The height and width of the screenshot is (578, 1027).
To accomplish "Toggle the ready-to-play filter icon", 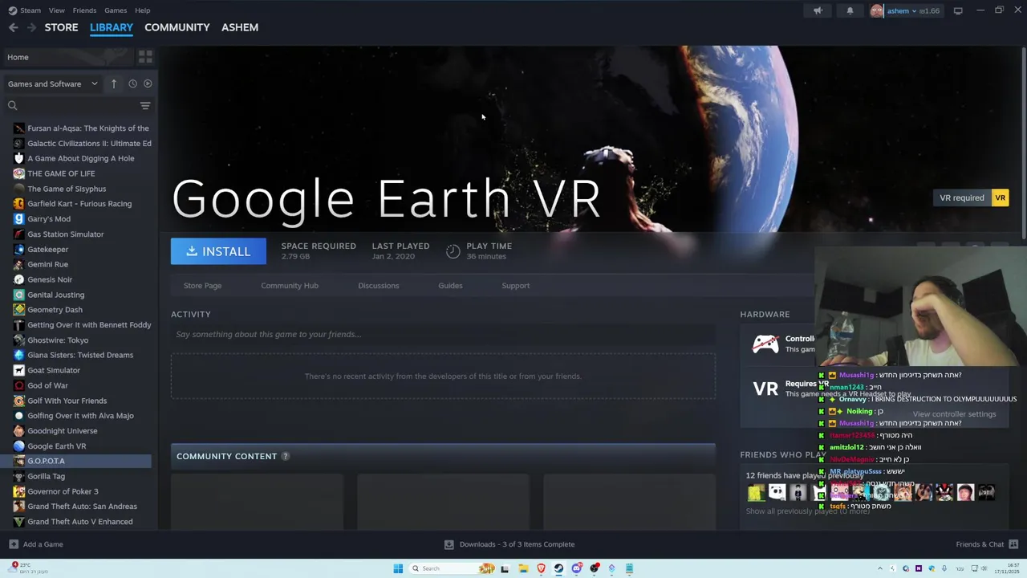I will point(148,83).
